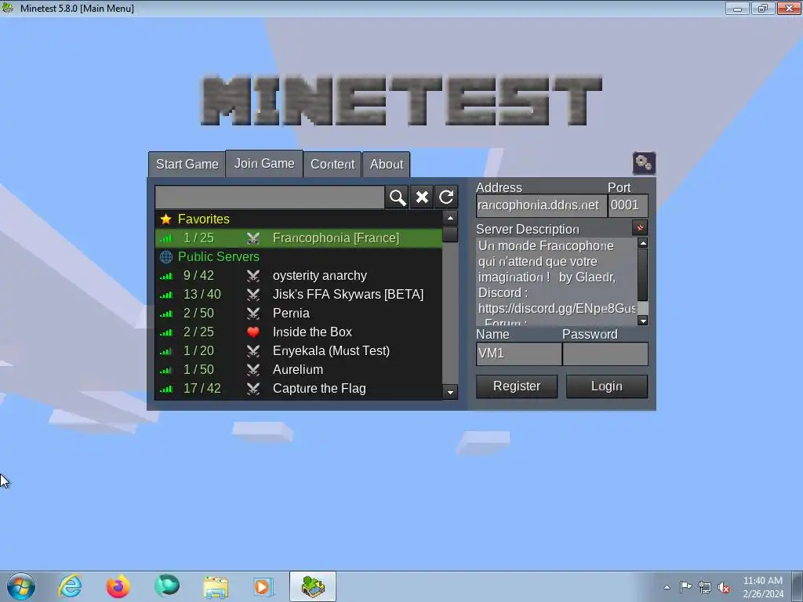Click server list scrollbar down arrow
This screenshot has height=602, width=803.
pyautogui.click(x=450, y=393)
